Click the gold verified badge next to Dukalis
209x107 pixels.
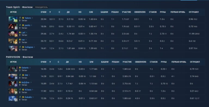point(23,97)
